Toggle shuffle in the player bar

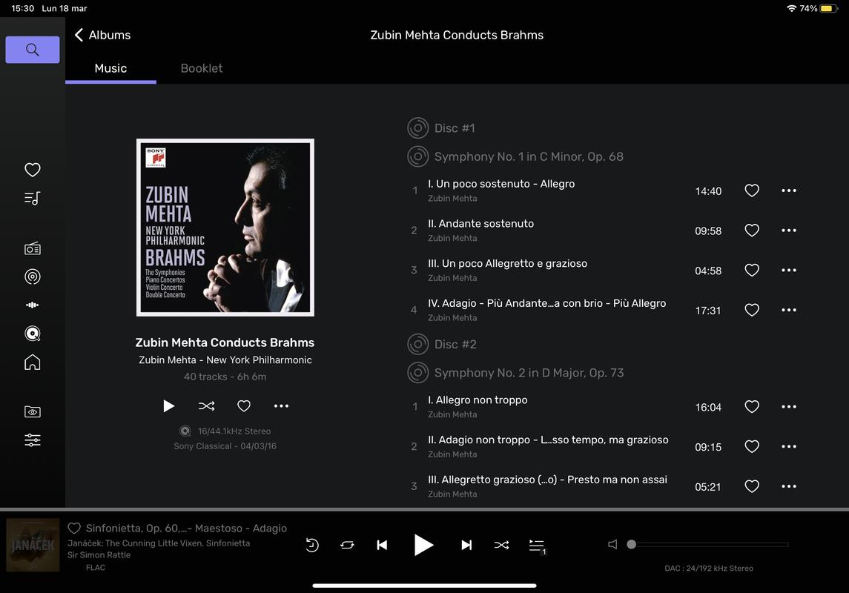coord(501,545)
